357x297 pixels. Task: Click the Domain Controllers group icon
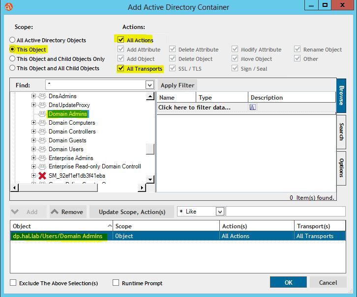42,132
